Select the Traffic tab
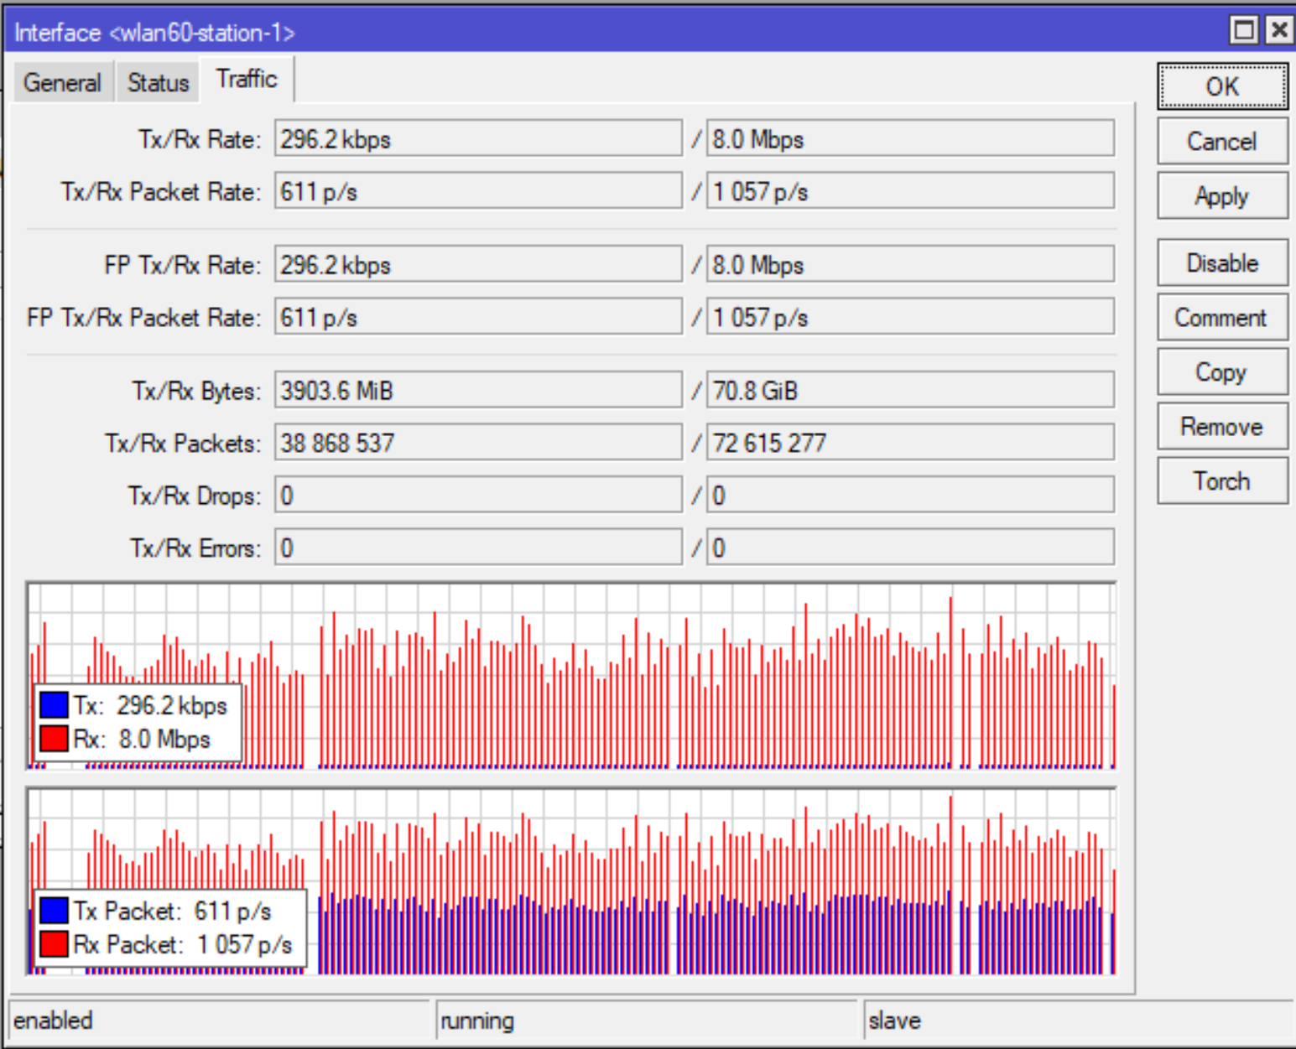The image size is (1296, 1049). 246,78
